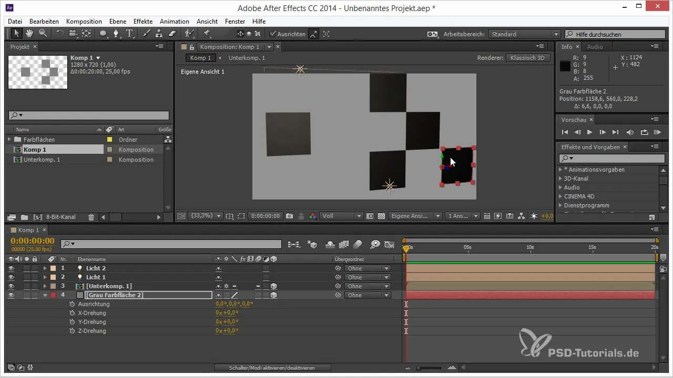Open the composition mini-flowchart in timeline
This screenshot has height=378, width=673.
pos(294,244)
